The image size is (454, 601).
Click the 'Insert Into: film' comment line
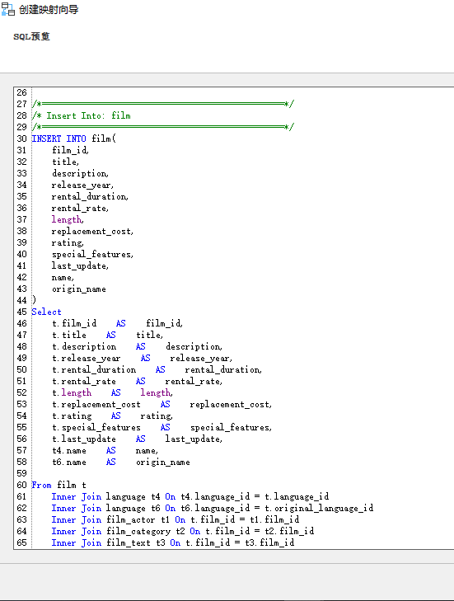[x=82, y=115]
